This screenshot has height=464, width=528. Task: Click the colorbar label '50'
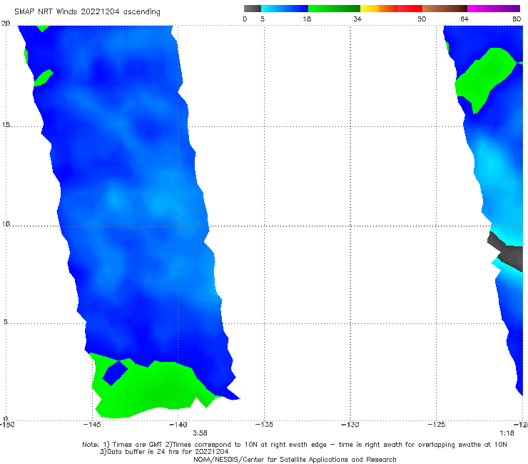pyautogui.click(x=422, y=19)
